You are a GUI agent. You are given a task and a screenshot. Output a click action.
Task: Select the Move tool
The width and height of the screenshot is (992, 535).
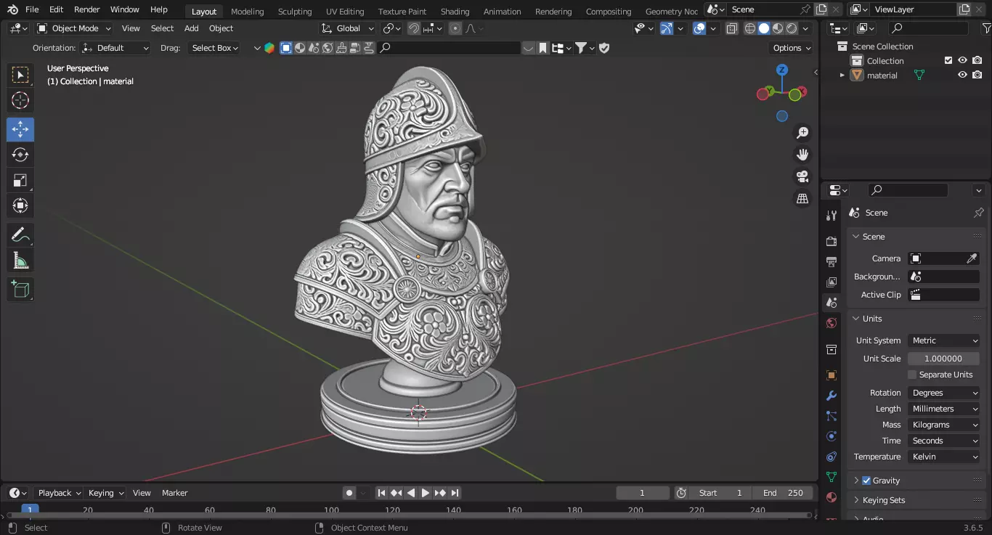[x=20, y=129]
